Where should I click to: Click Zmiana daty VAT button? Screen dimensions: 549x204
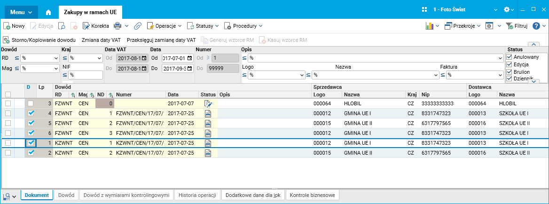(x=102, y=40)
